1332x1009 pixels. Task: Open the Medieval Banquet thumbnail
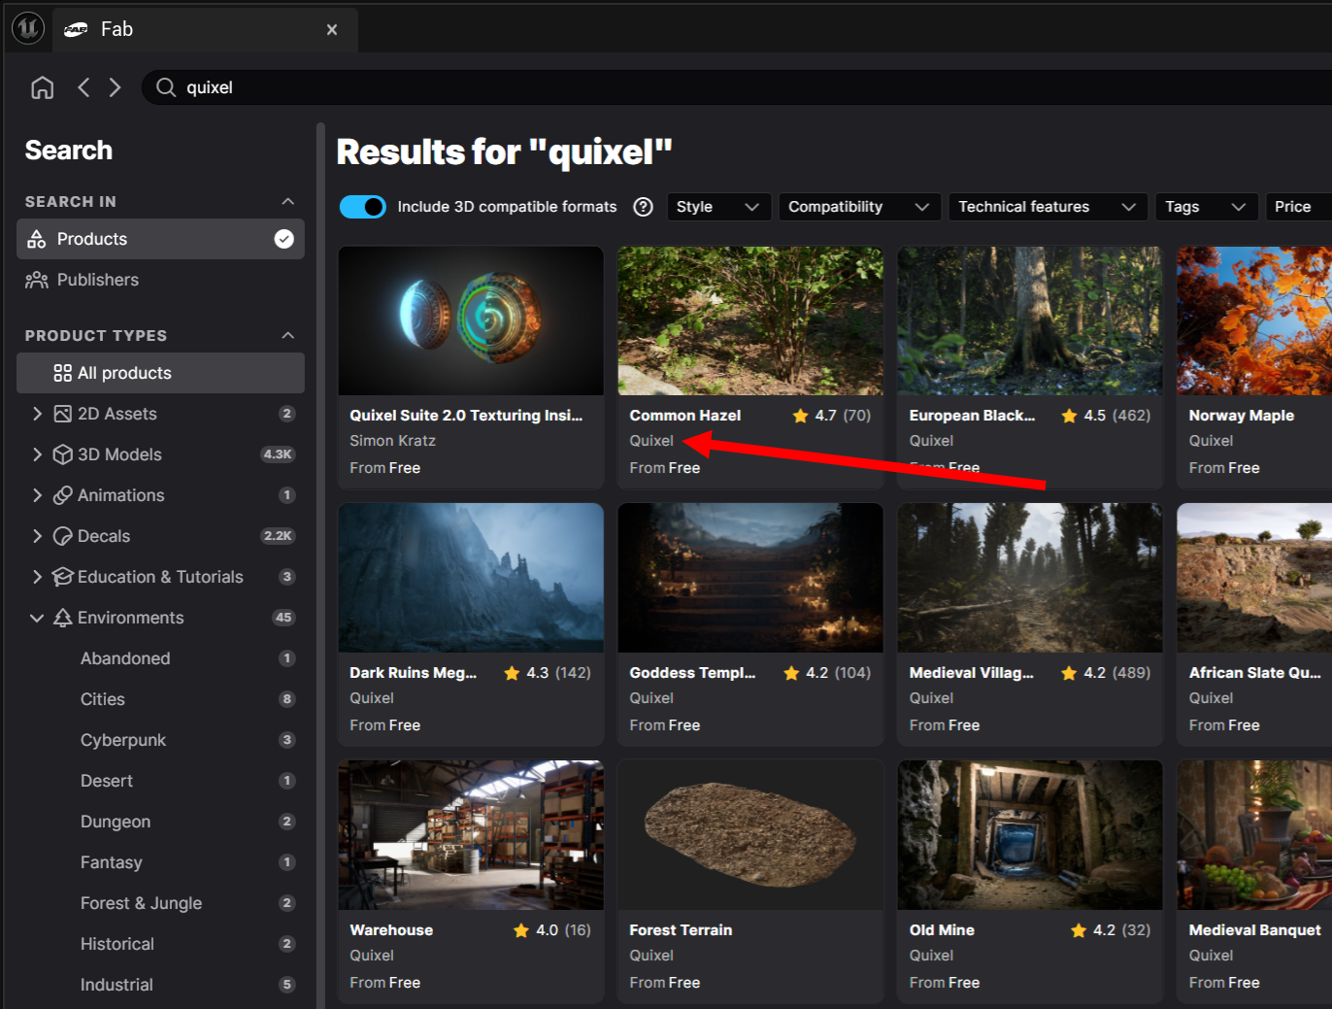tap(1254, 835)
